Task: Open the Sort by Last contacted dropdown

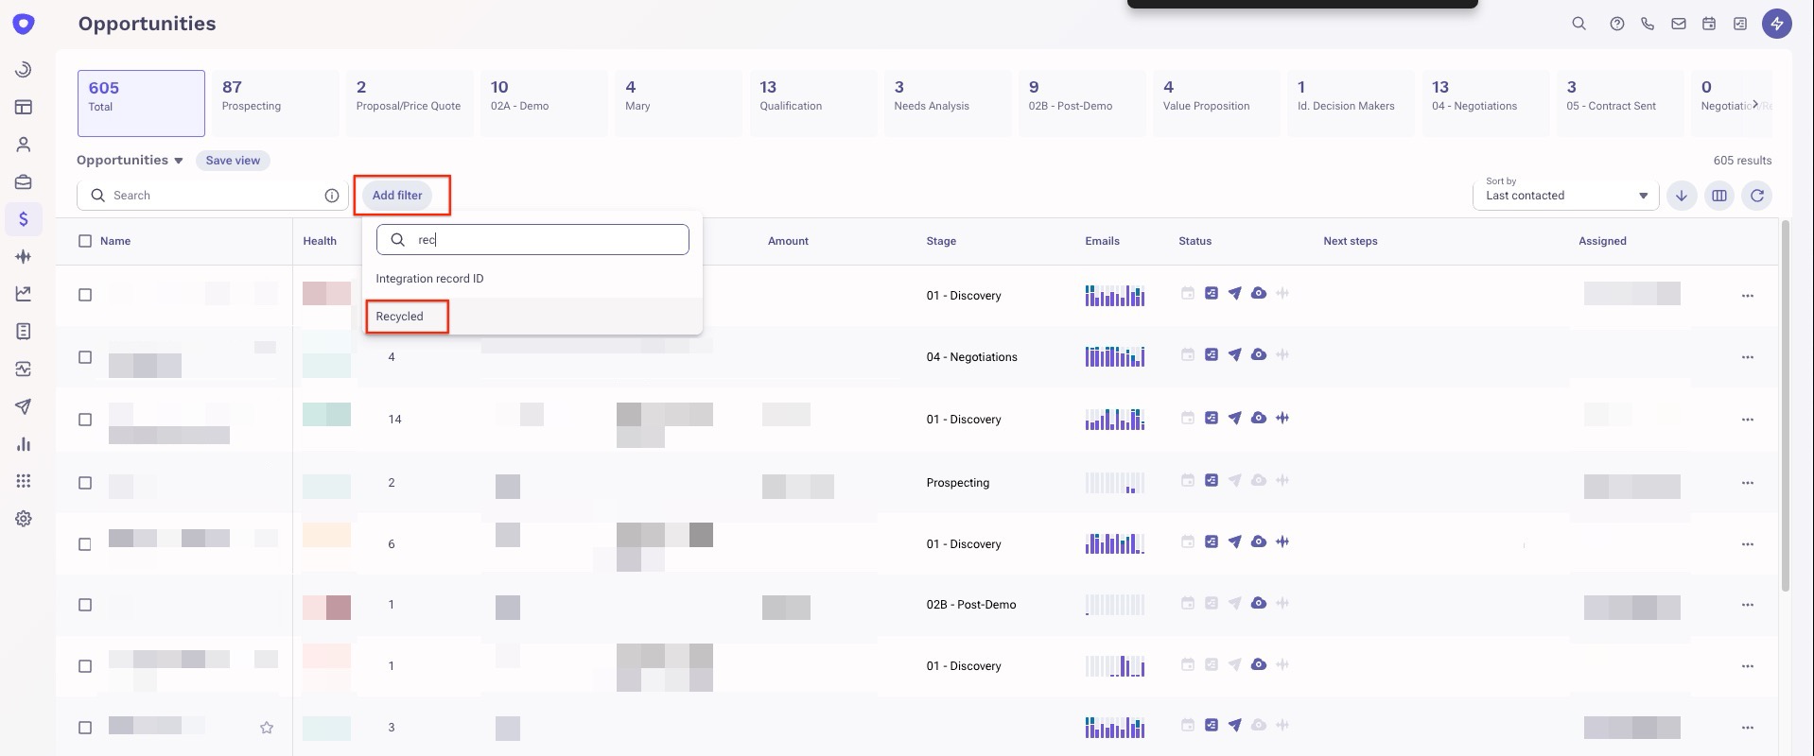Action: [x=1565, y=196]
